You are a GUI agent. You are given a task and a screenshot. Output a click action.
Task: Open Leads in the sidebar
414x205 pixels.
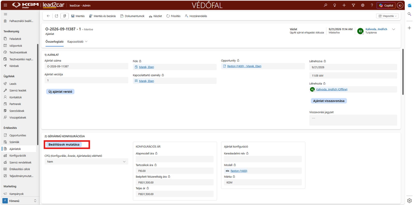point(13,84)
